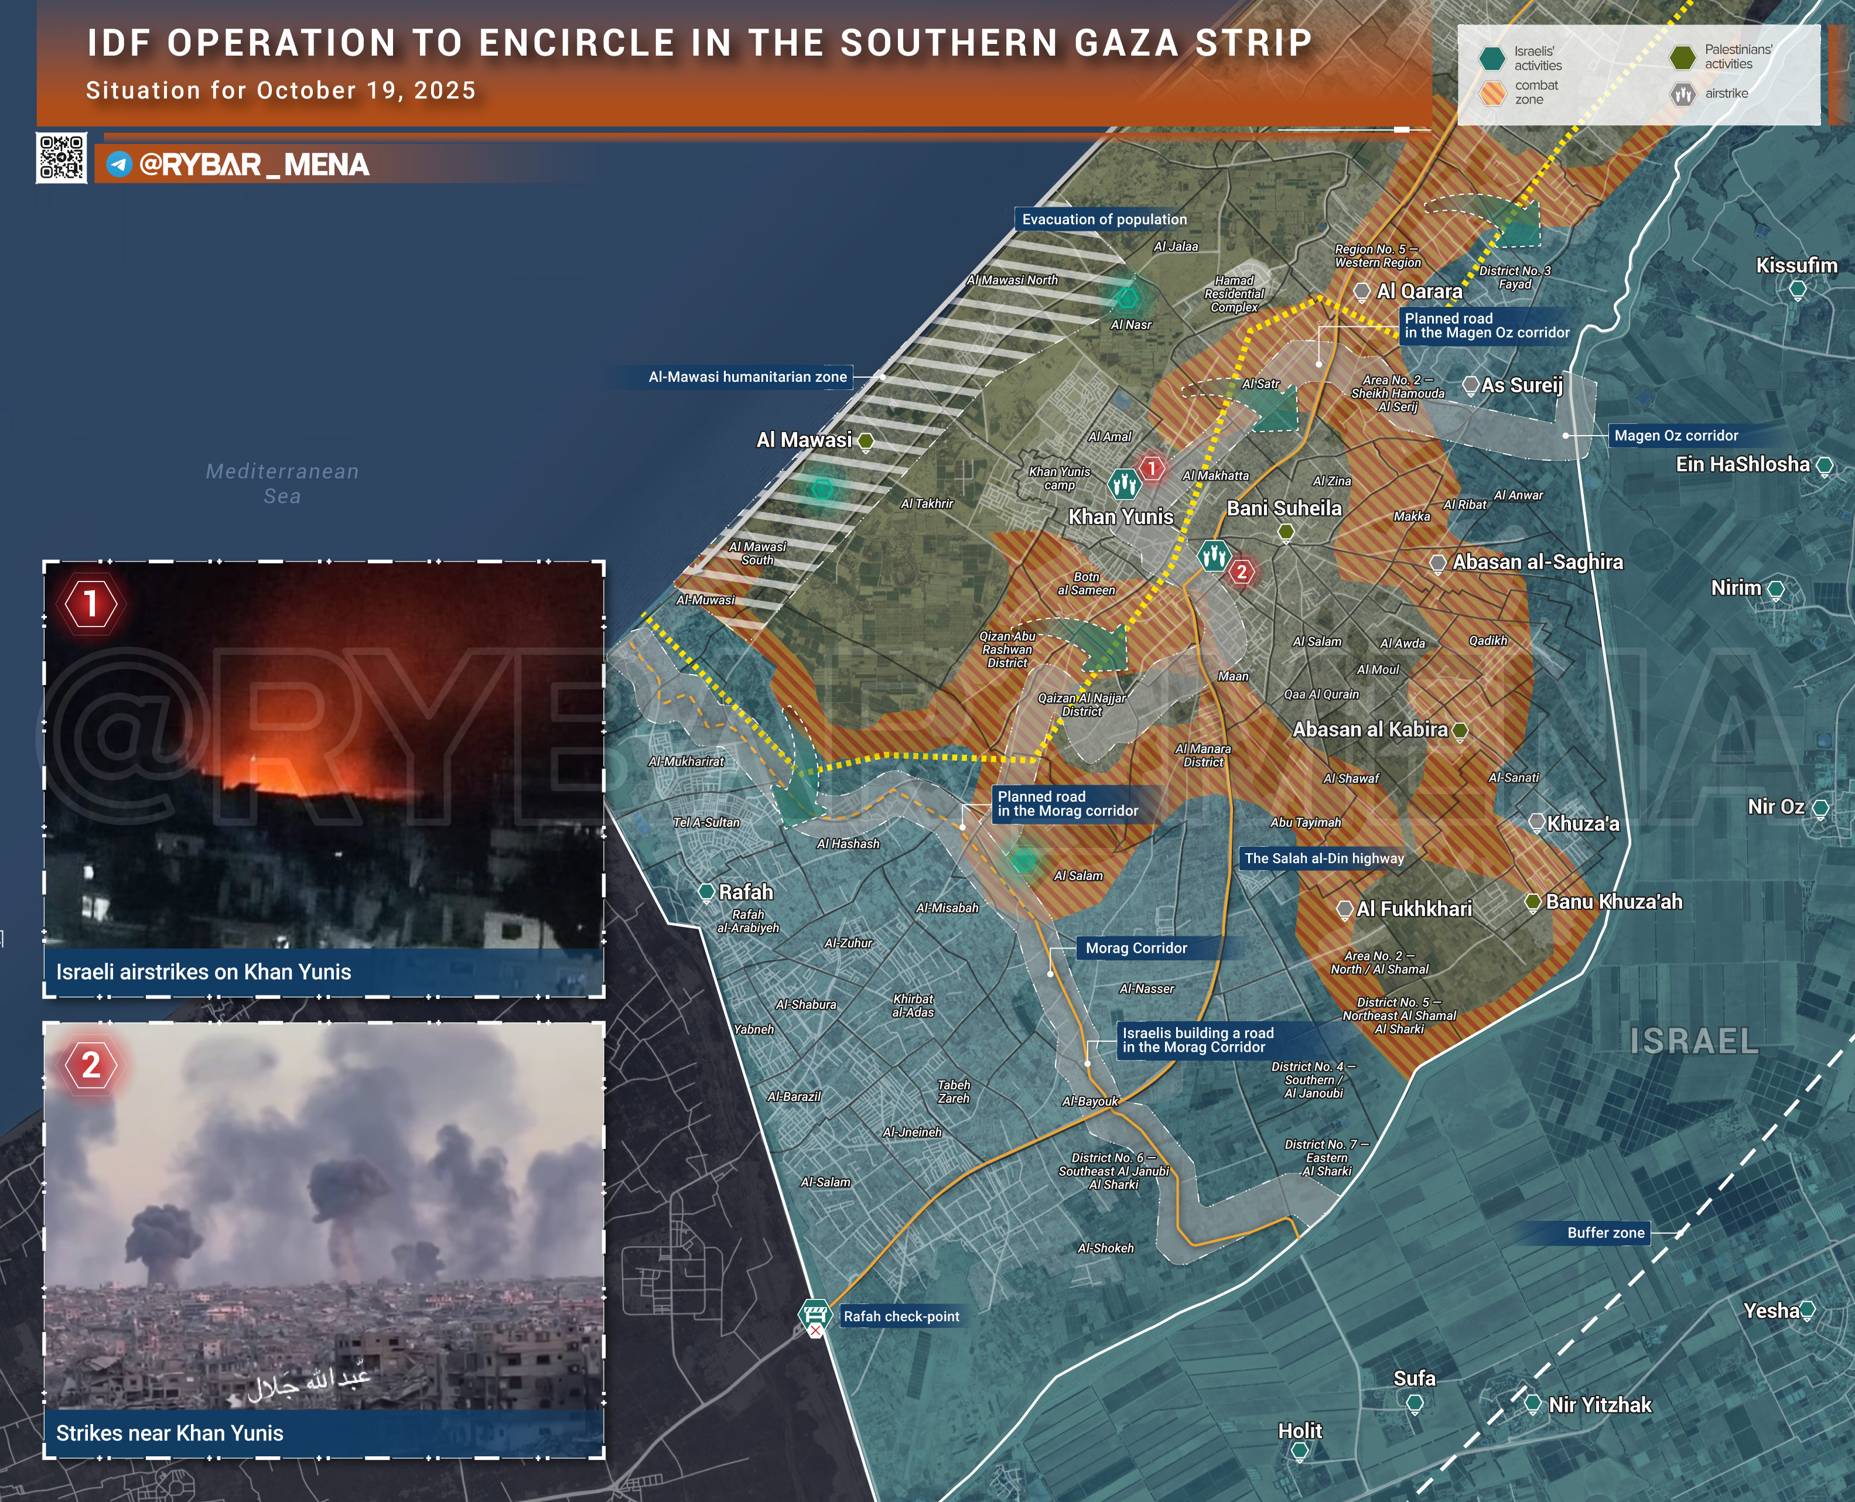Open the Strikes near Khan Yunis photo

[x=323, y=1220]
